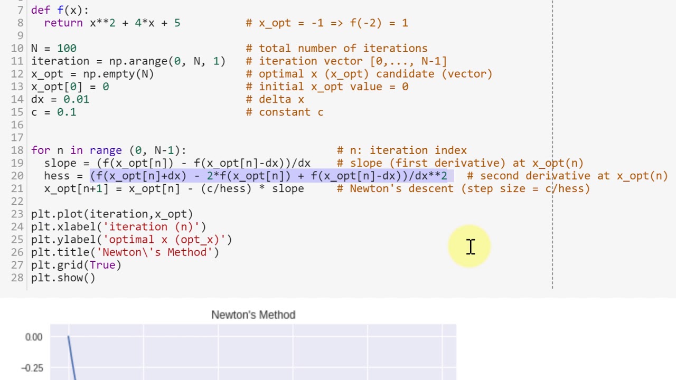Click line number 7 in the gutter
676x380 pixels.
(20, 10)
